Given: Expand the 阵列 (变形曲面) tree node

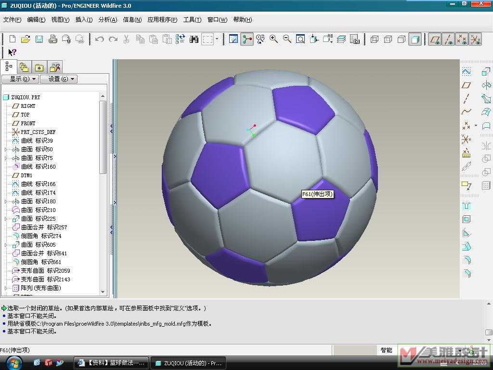Looking at the screenshot, I should coord(6,288).
